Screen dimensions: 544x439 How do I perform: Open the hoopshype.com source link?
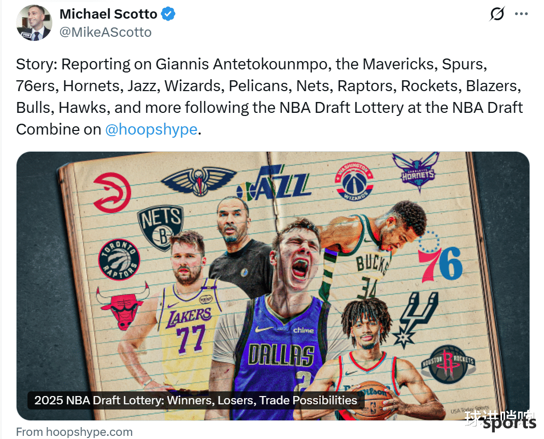pyautogui.click(x=74, y=432)
